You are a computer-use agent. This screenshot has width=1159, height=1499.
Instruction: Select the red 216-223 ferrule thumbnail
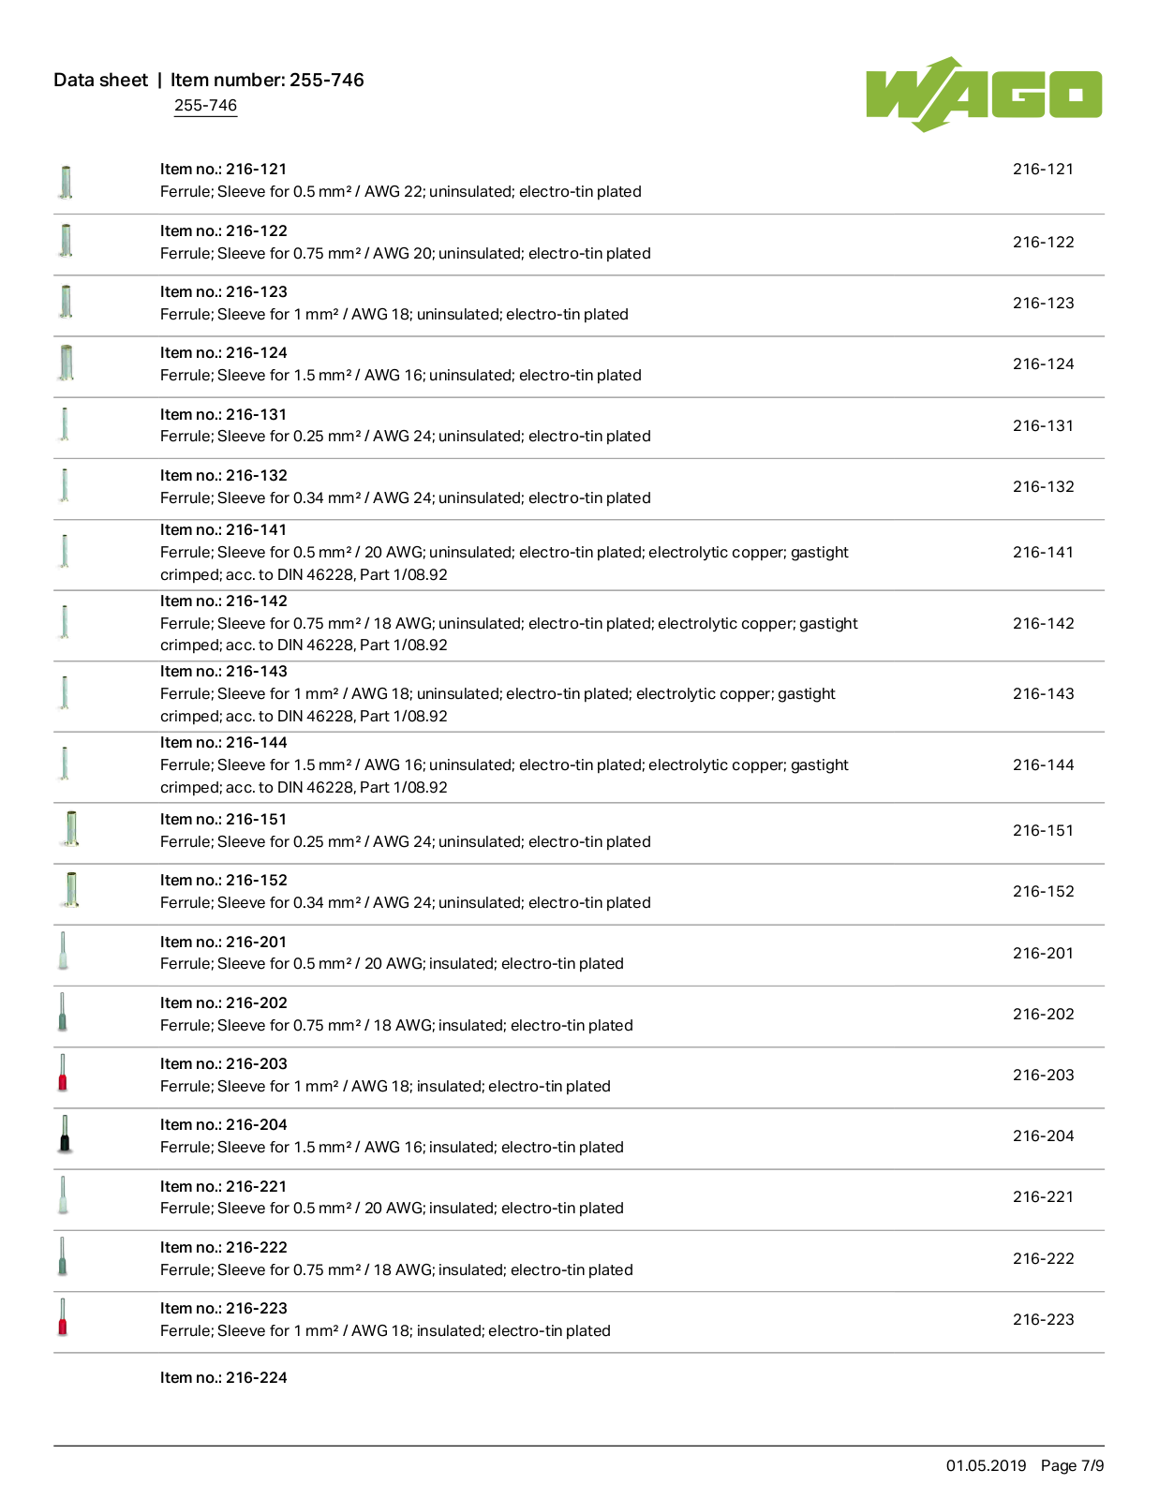(63, 1317)
